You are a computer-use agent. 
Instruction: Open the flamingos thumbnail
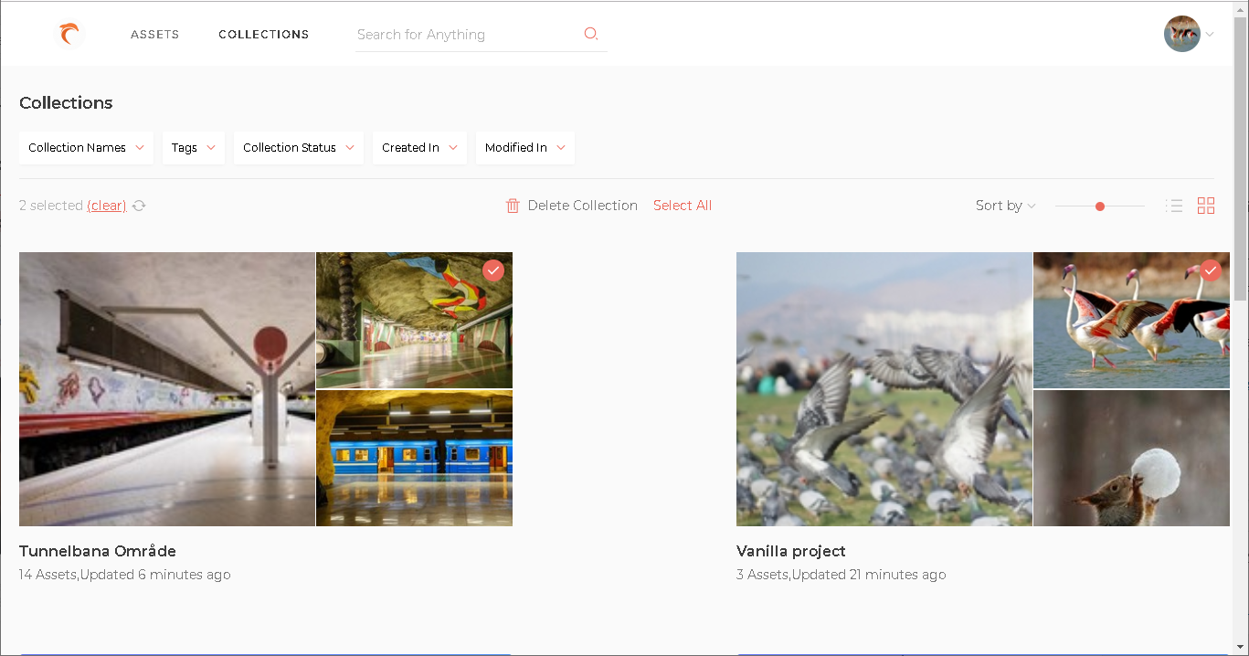(1131, 321)
